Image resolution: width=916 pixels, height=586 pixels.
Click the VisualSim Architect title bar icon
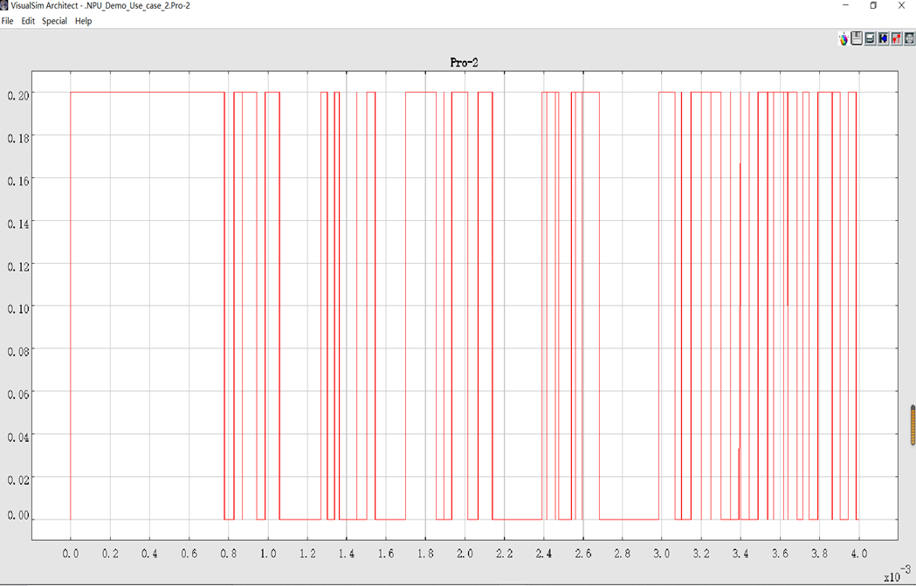[x=5, y=5]
